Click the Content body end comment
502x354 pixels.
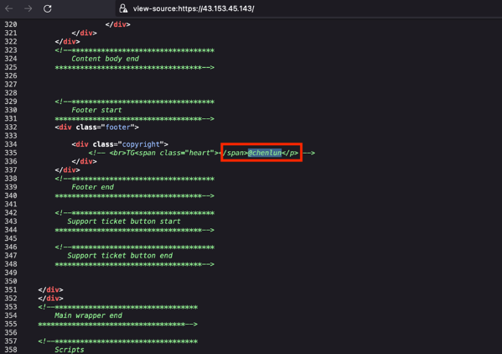tap(105, 59)
